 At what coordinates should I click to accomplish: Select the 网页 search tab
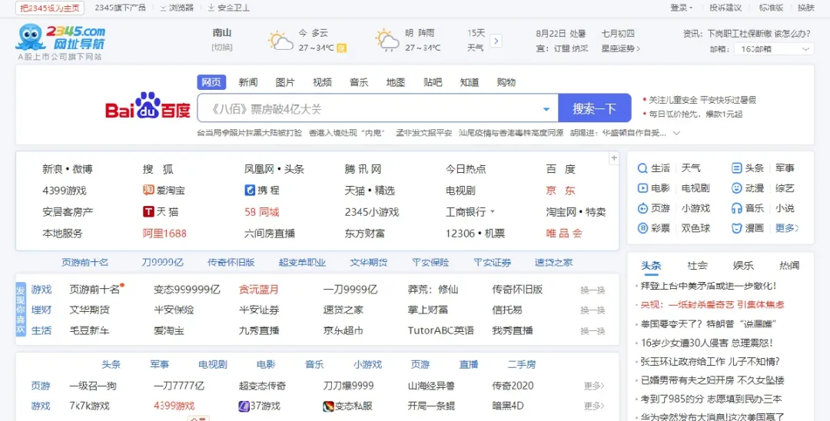(212, 82)
